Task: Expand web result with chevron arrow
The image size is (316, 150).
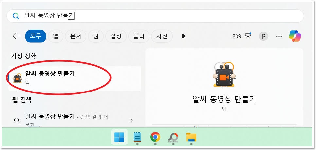Action: pyautogui.click(x=132, y=121)
